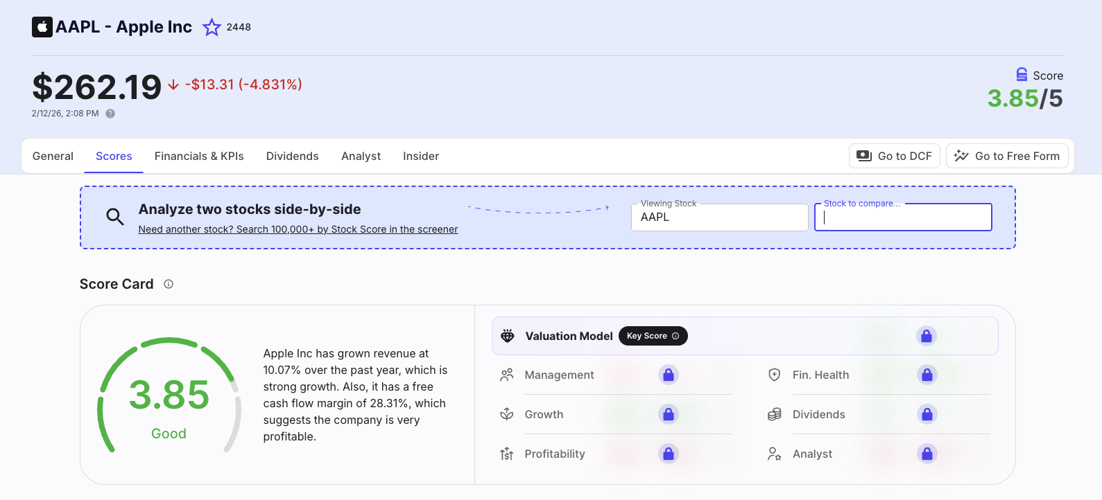Click the AAPL - Apple Inc title

[124, 27]
